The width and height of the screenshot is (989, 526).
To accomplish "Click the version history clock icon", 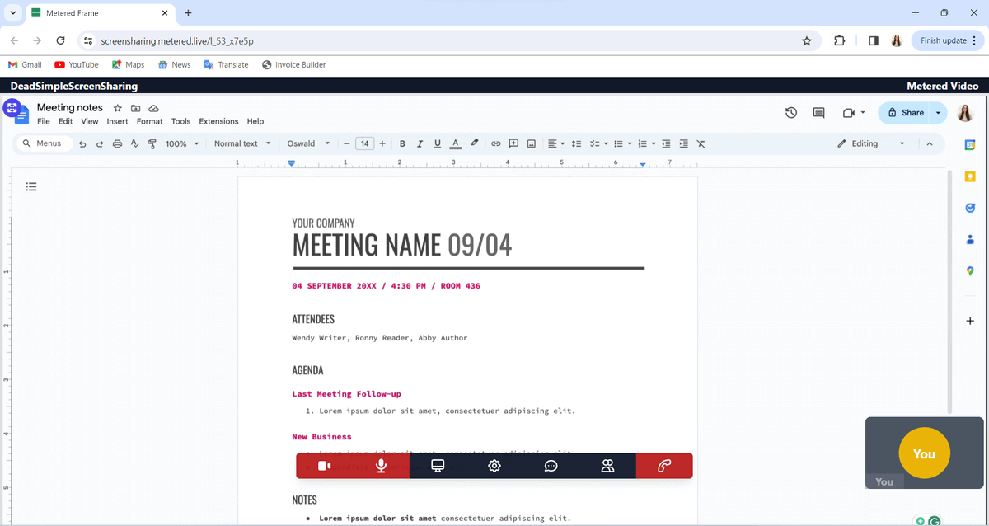I will tap(790, 112).
